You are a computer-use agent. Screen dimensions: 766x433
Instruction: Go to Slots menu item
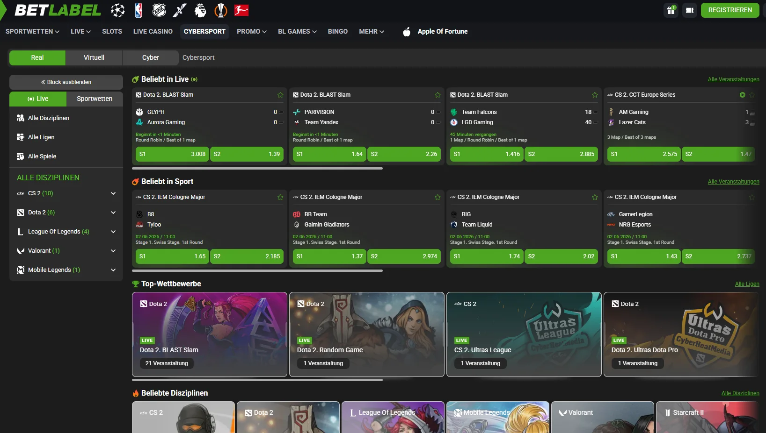click(x=112, y=31)
